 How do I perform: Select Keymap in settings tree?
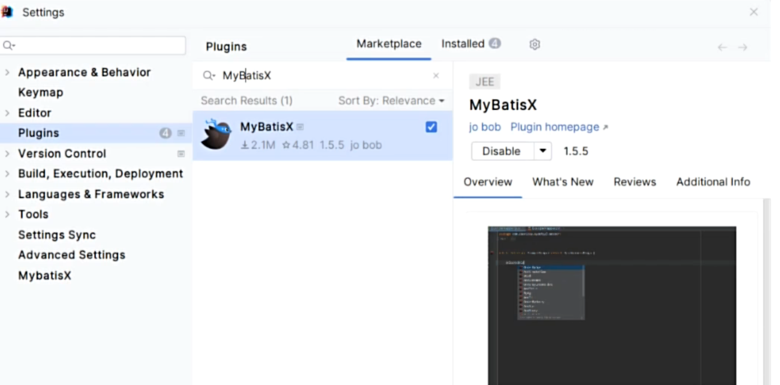click(40, 92)
